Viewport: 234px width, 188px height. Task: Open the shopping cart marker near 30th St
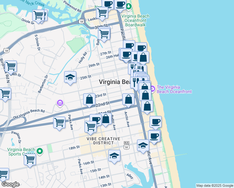(104, 35)
